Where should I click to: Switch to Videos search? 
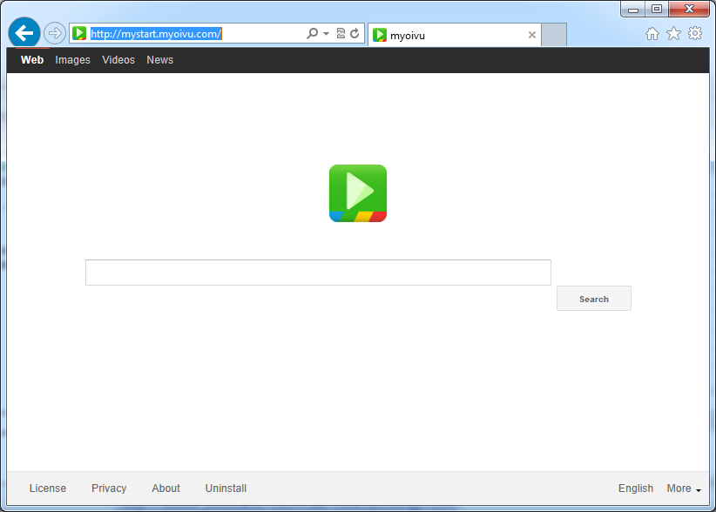click(x=118, y=60)
